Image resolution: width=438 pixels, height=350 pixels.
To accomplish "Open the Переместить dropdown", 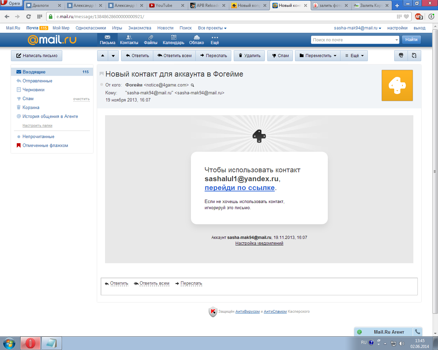I will [x=318, y=56].
